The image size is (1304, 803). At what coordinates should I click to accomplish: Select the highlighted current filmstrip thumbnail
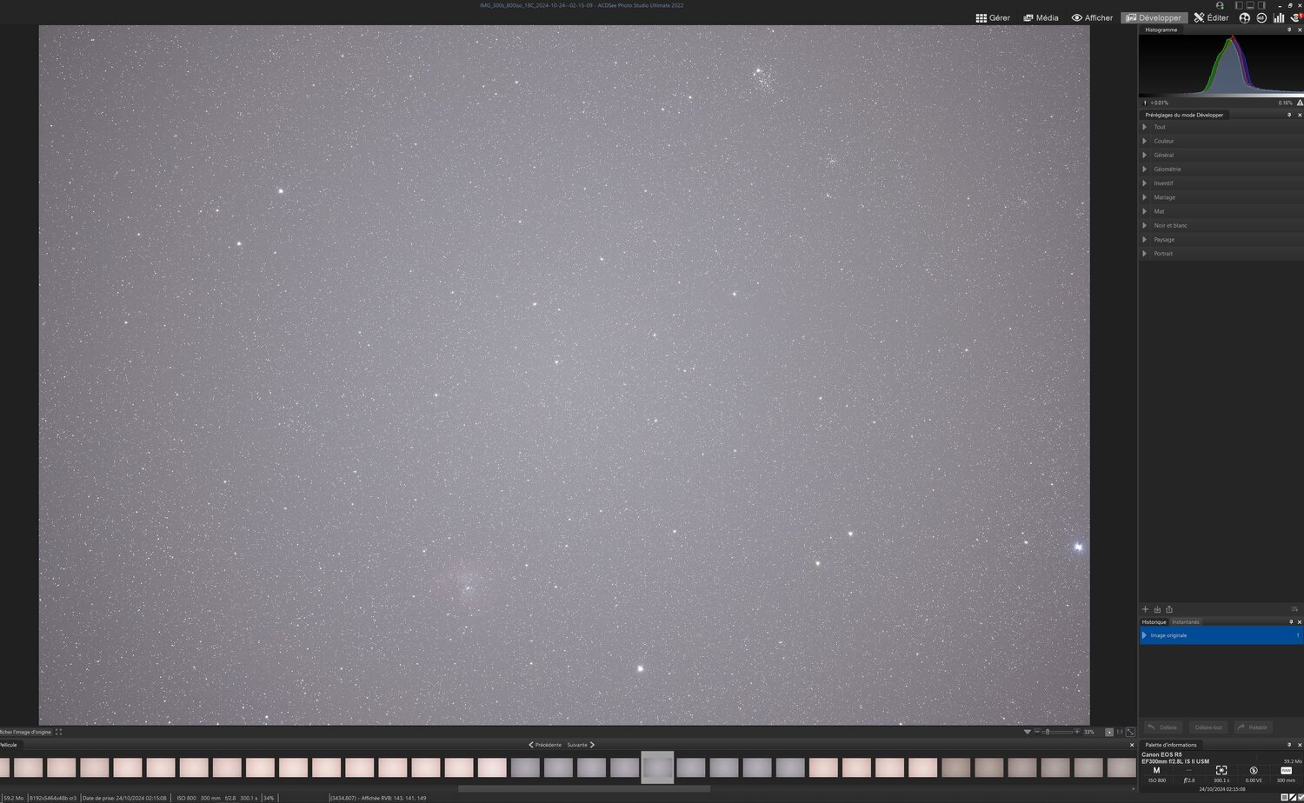point(657,767)
